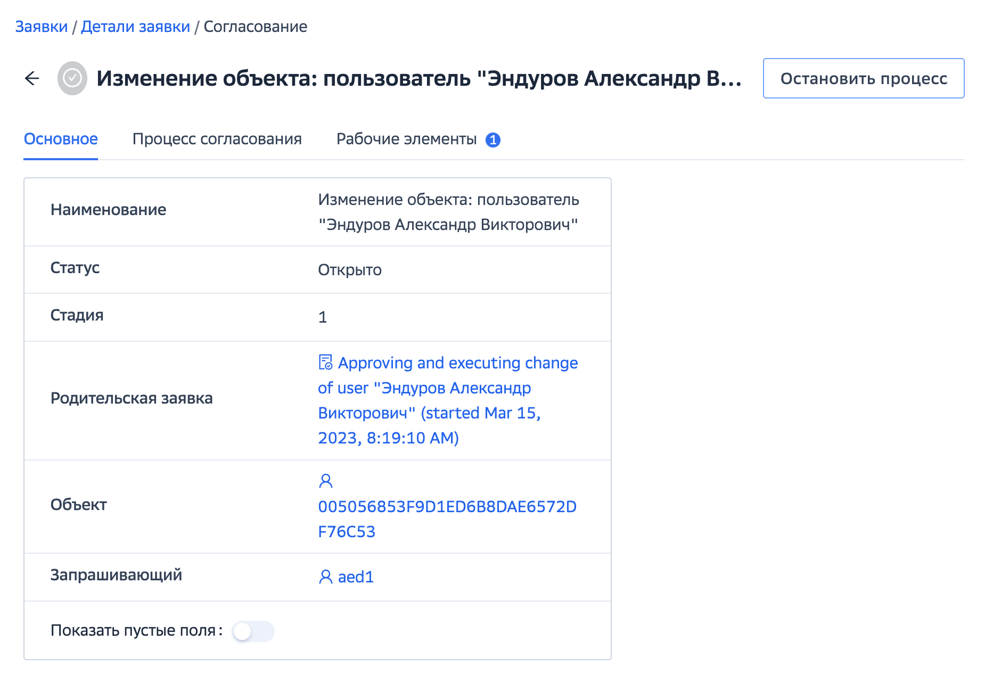The height and width of the screenshot is (690, 985).
Task: Click the Показать пустые поля label
Action: [x=133, y=631]
